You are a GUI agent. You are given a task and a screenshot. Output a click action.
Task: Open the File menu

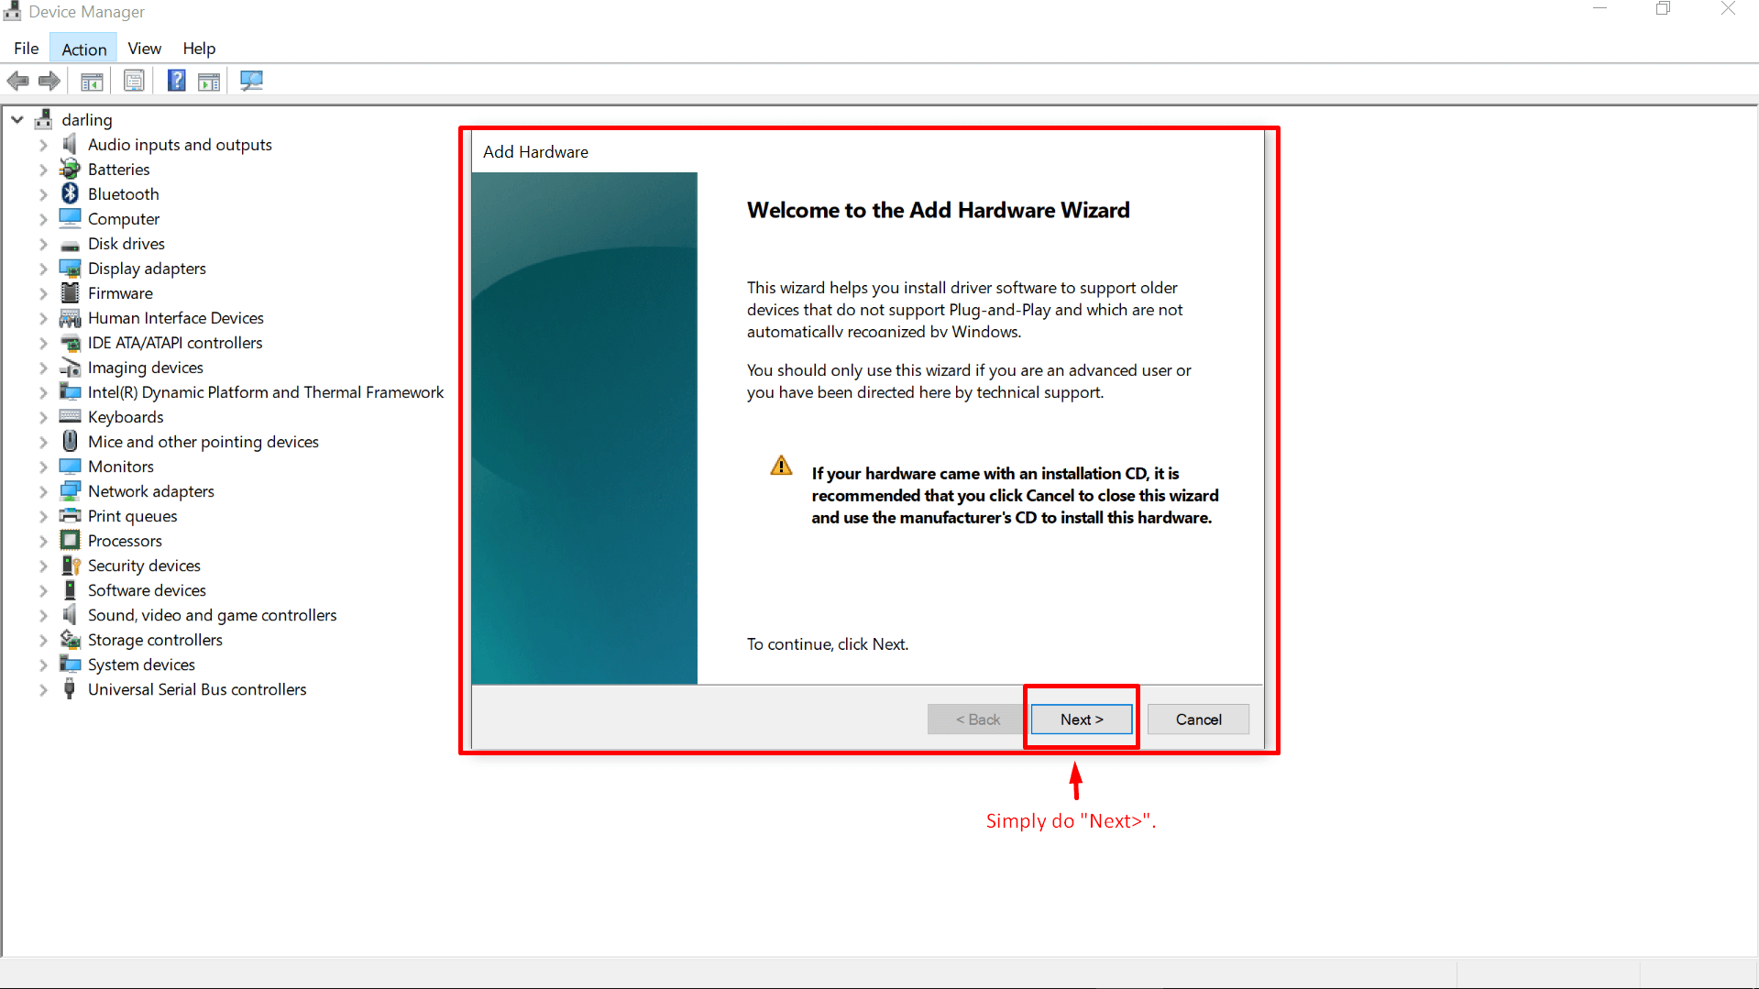[26, 49]
